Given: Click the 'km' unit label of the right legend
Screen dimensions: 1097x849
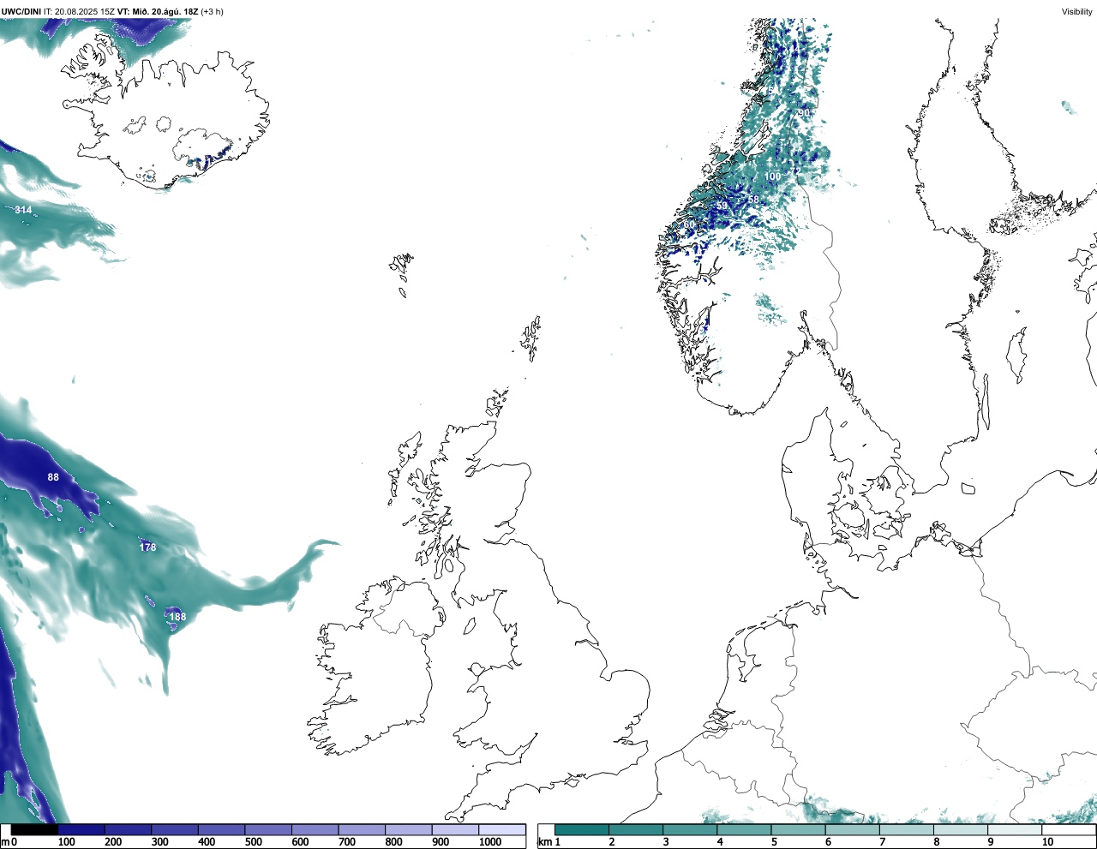Looking at the screenshot, I should click(x=544, y=842).
